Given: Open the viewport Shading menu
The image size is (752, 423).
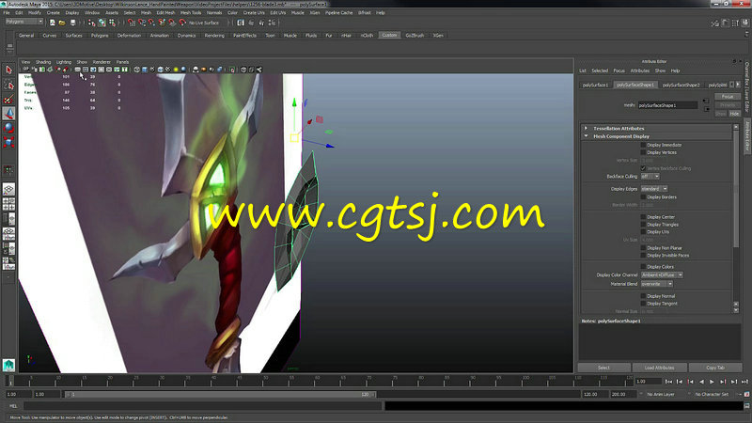Looking at the screenshot, I should pyautogui.click(x=43, y=62).
